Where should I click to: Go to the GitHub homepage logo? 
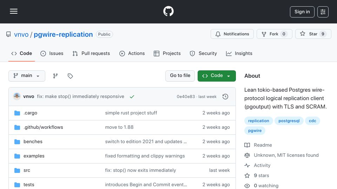click(x=168, y=11)
